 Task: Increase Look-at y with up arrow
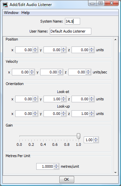pos(63,98)
